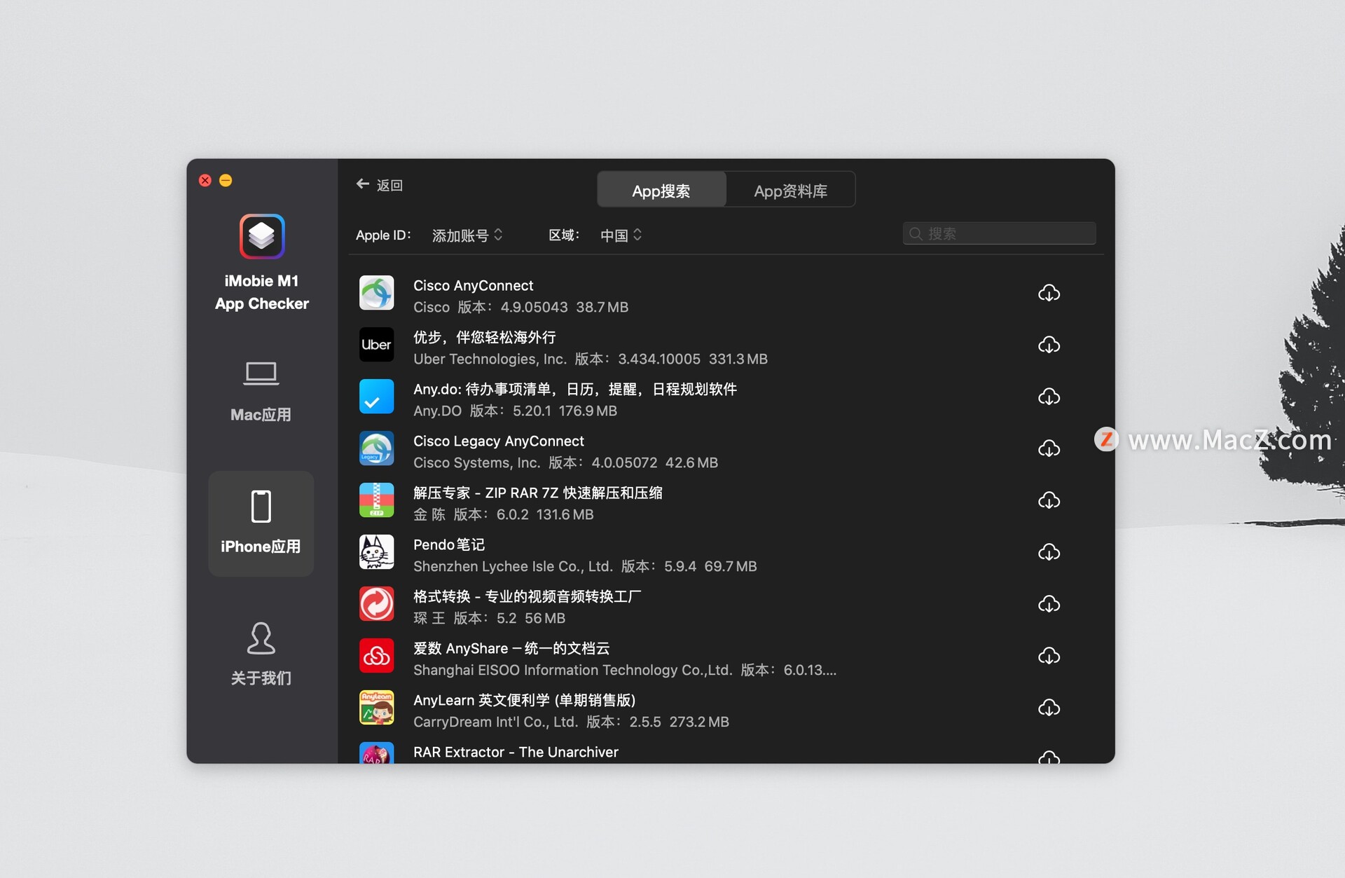
Task: Download the Uber app via cloud icon
Action: [1049, 345]
